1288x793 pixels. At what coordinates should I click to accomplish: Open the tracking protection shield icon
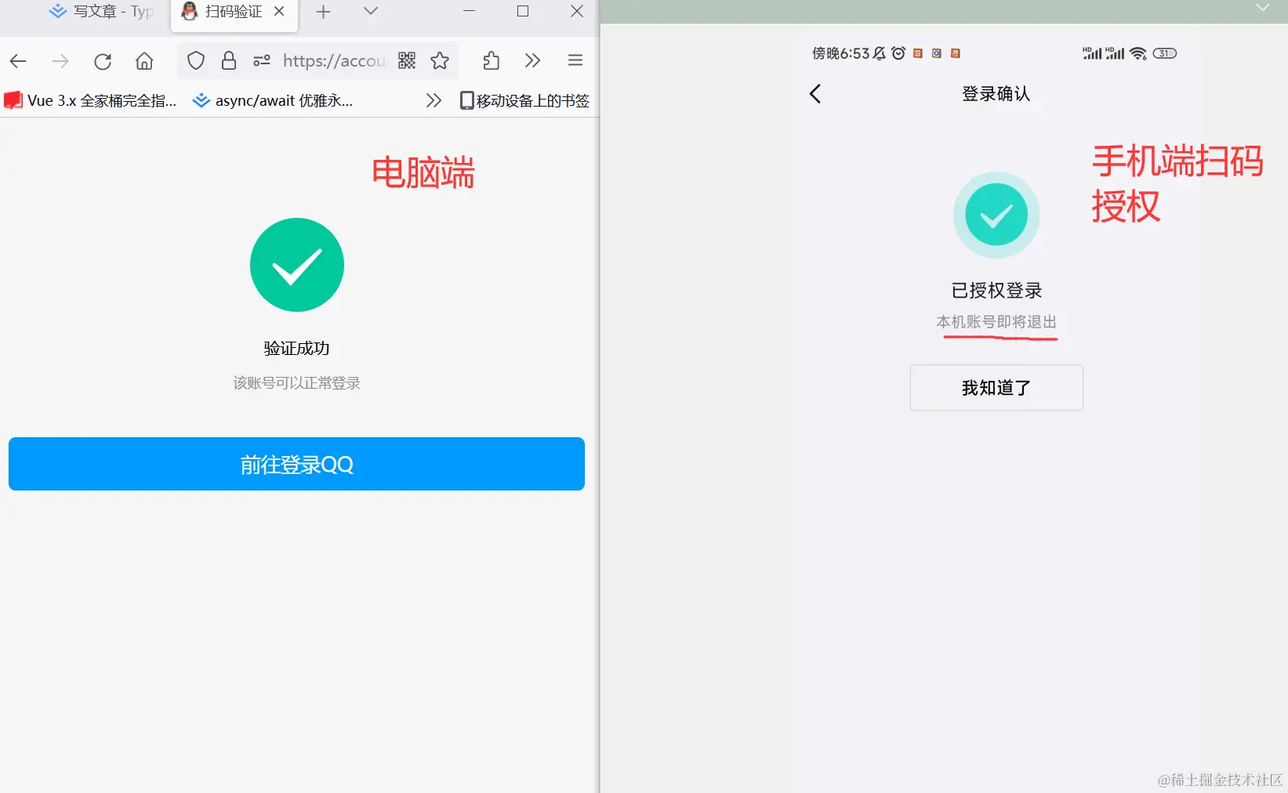coord(195,60)
